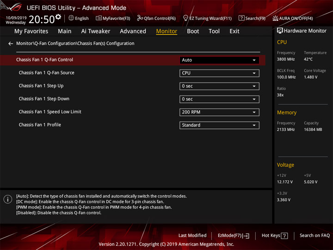Select the Monitor tab

click(x=166, y=31)
